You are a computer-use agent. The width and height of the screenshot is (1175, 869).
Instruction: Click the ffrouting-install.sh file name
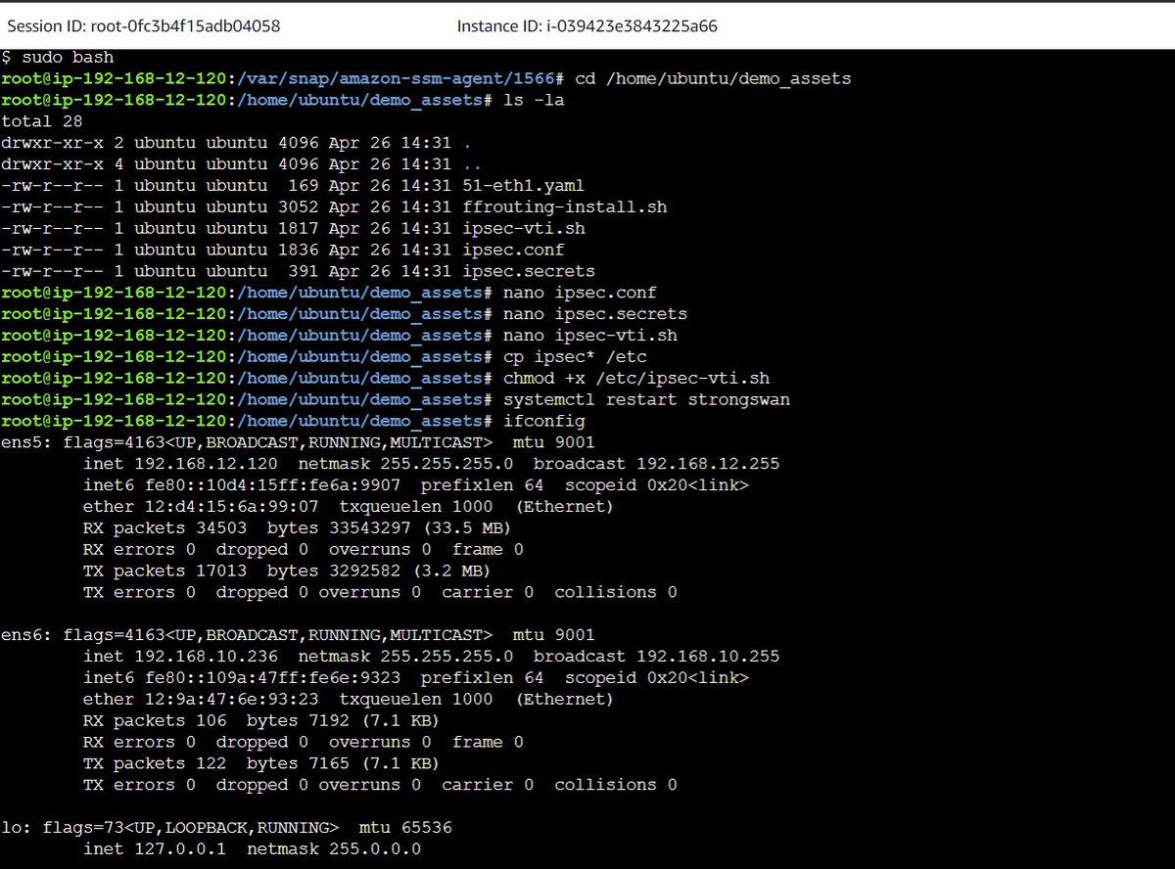tap(565, 207)
